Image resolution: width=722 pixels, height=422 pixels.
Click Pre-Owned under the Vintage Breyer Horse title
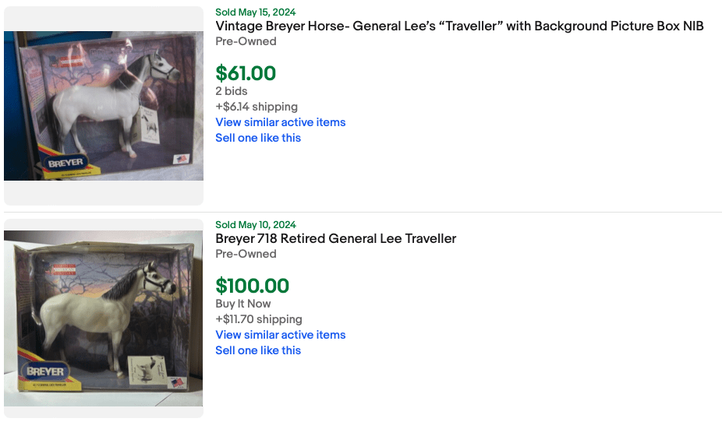[x=246, y=41]
